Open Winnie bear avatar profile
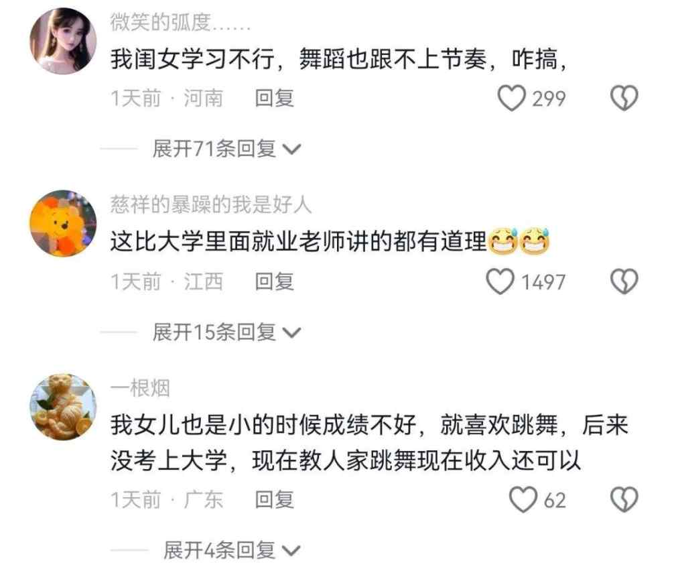The image size is (674, 579). [x=63, y=224]
